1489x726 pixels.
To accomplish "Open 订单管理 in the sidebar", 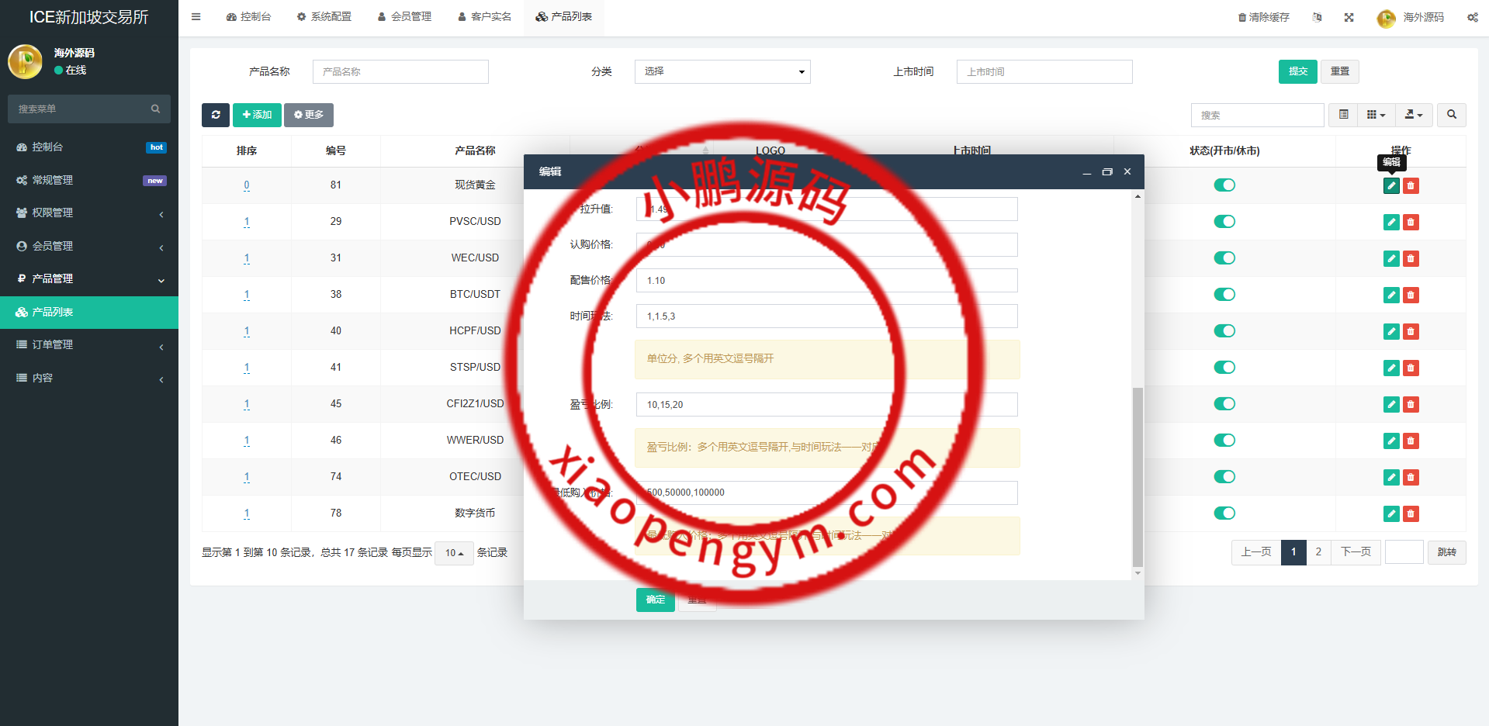I will pyautogui.click(x=89, y=345).
